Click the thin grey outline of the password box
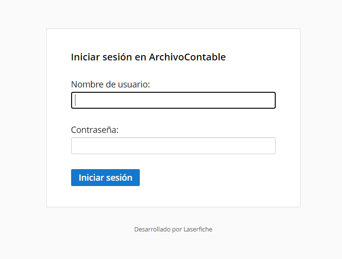Viewport: 342px width, 259px height. click(x=173, y=137)
